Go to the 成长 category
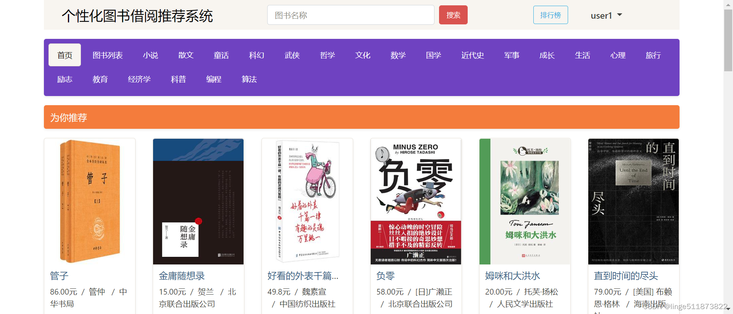This screenshot has height=314, width=733. coord(547,55)
